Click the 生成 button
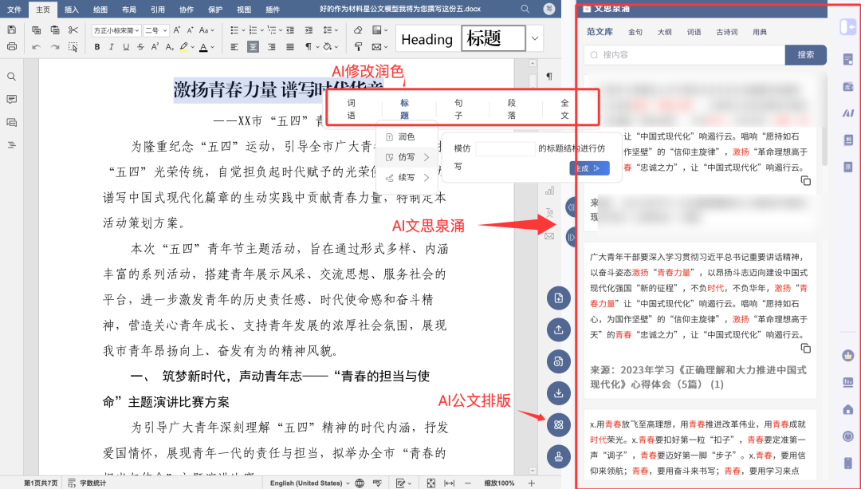This screenshot has height=489, width=861. click(x=589, y=168)
